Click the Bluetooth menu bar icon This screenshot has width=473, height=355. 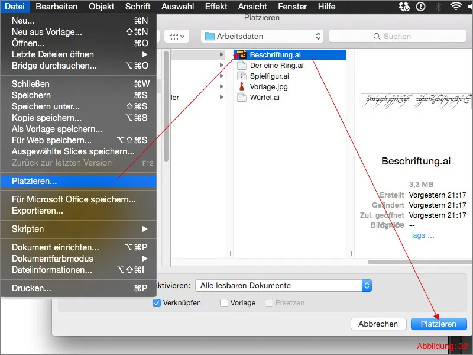pos(438,7)
